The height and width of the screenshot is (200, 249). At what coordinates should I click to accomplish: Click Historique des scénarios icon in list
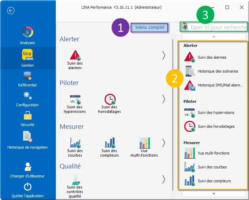(x=190, y=71)
